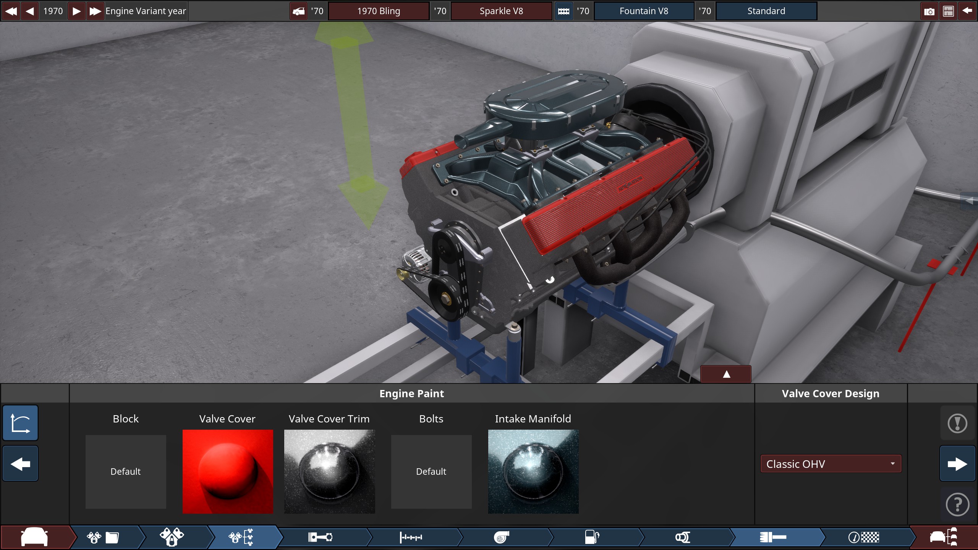Open the fuel system tab icon
Viewport: 978px width, 550px height.
(592, 537)
